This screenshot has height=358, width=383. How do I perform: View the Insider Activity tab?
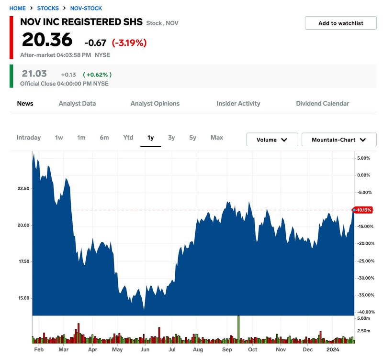pyautogui.click(x=238, y=103)
